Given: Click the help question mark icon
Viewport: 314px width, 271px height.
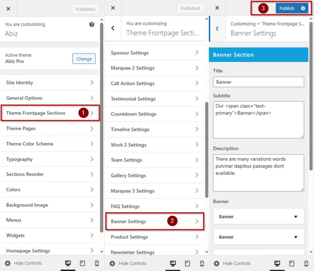Looking at the screenshot, I should point(92,25).
